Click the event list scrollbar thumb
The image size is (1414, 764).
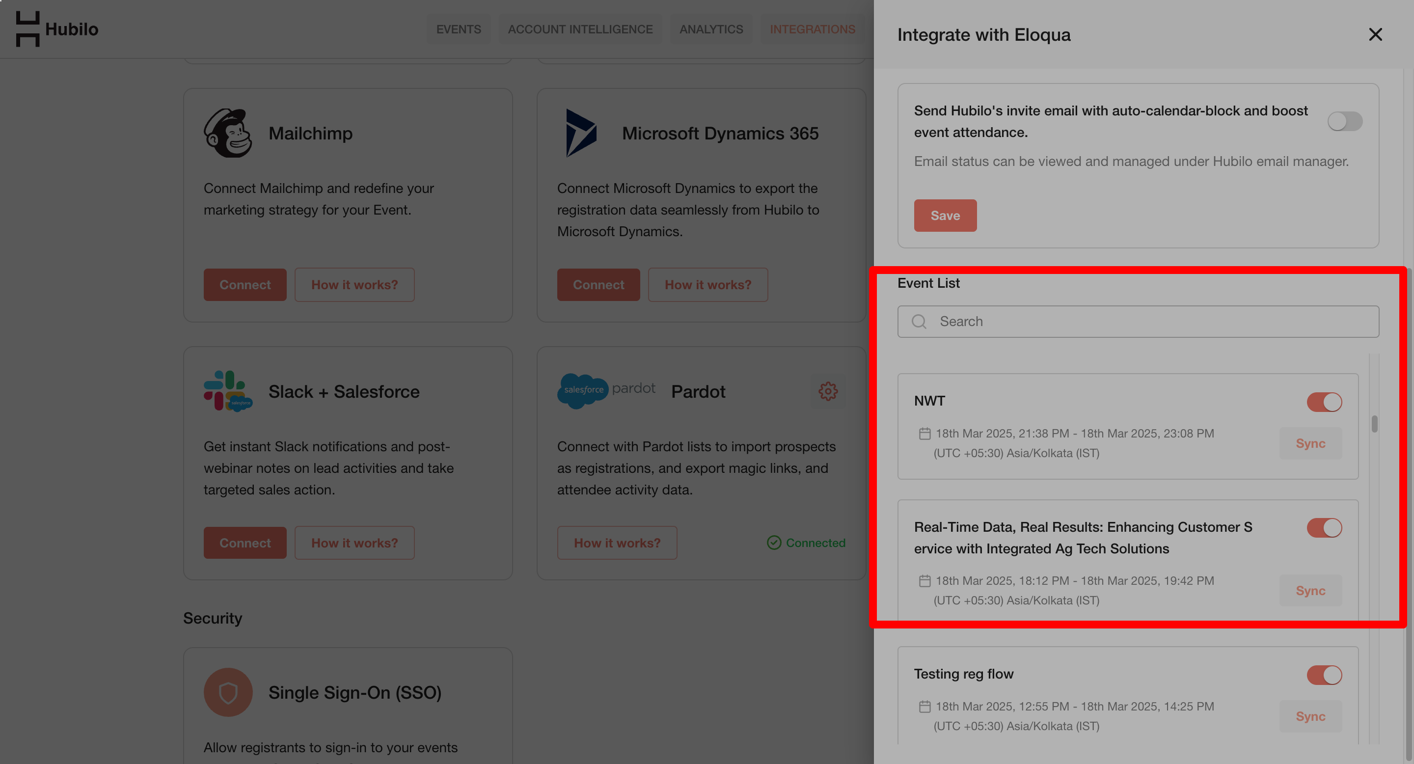[1375, 424]
